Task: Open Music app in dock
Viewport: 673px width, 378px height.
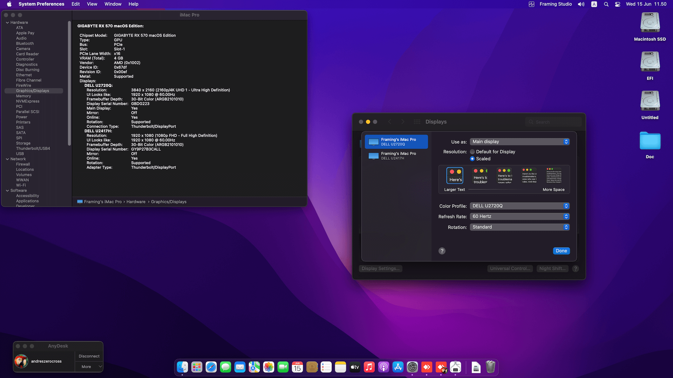Action: tap(369, 367)
